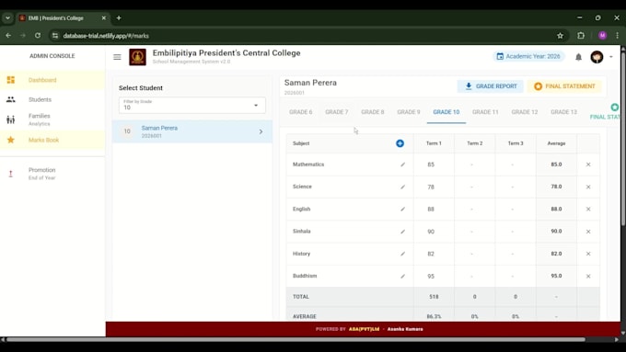Click the horizontal scrollbar
Image resolution: width=626 pixels, height=352 pixels.
(296, 340)
